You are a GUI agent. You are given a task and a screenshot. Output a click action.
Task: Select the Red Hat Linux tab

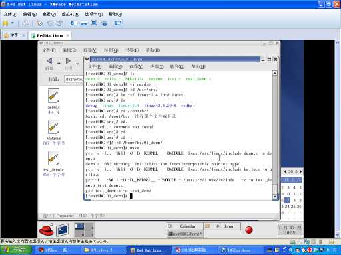[50, 35]
